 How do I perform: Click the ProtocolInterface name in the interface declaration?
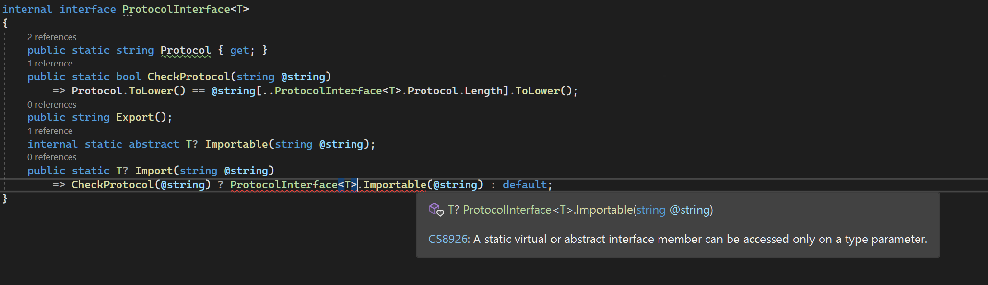pos(176,9)
